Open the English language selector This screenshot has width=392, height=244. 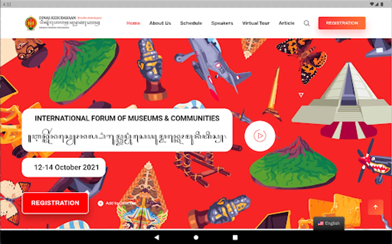tap(329, 223)
